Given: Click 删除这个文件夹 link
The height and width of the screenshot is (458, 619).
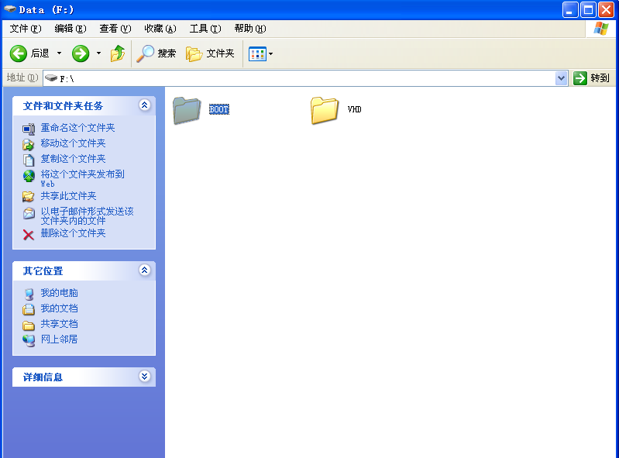Looking at the screenshot, I should [73, 233].
